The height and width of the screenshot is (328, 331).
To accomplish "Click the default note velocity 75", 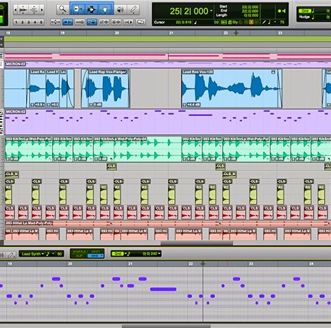I will tap(282, 22).
